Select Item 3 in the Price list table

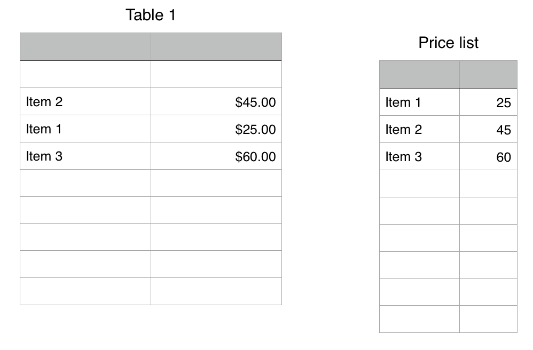coord(419,157)
